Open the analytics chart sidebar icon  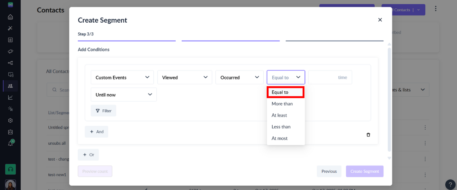(x=10, y=97)
